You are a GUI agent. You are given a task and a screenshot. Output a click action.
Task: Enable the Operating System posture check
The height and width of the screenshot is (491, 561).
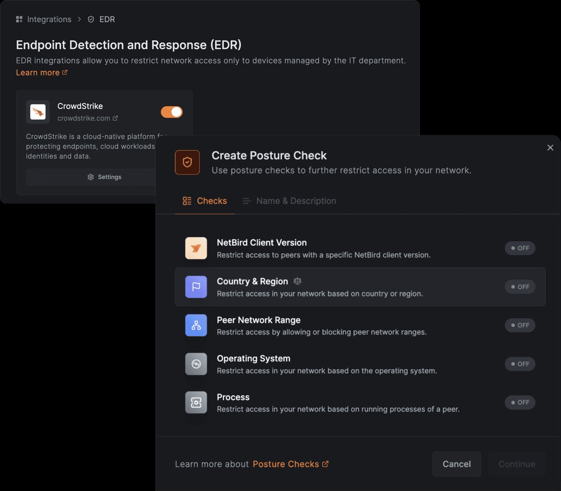point(520,364)
